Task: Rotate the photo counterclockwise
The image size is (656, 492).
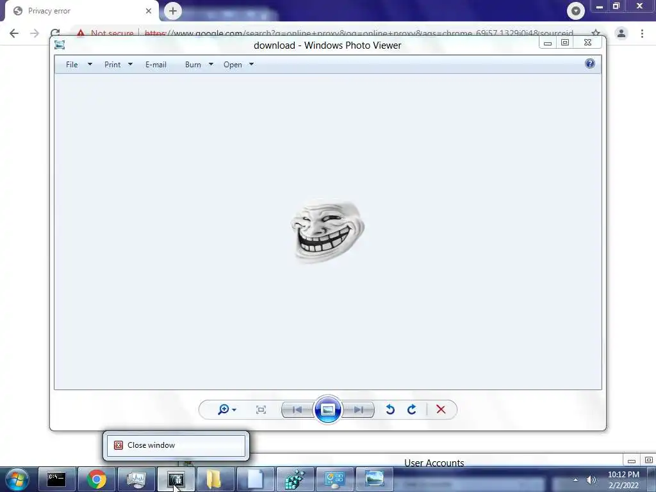Action: 390,409
